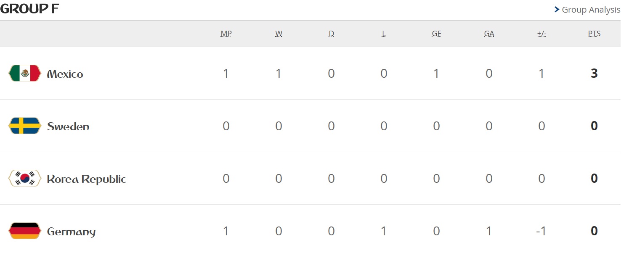Open the Korea Republic team page
Image resolution: width=621 pixels, height=266 pixels.
click(x=87, y=179)
